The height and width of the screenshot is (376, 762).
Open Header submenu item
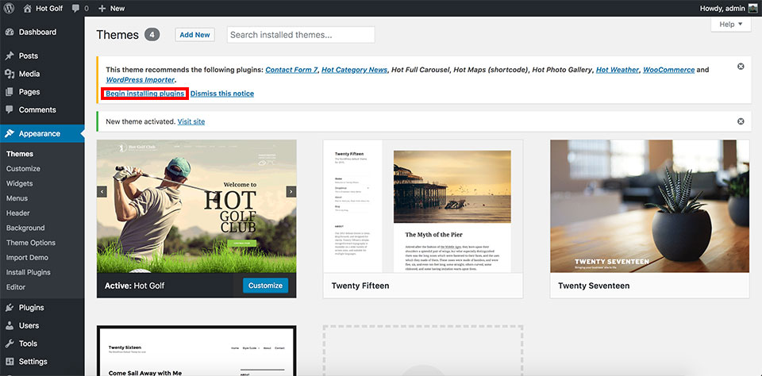pyautogui.click(x=18, y=213)
